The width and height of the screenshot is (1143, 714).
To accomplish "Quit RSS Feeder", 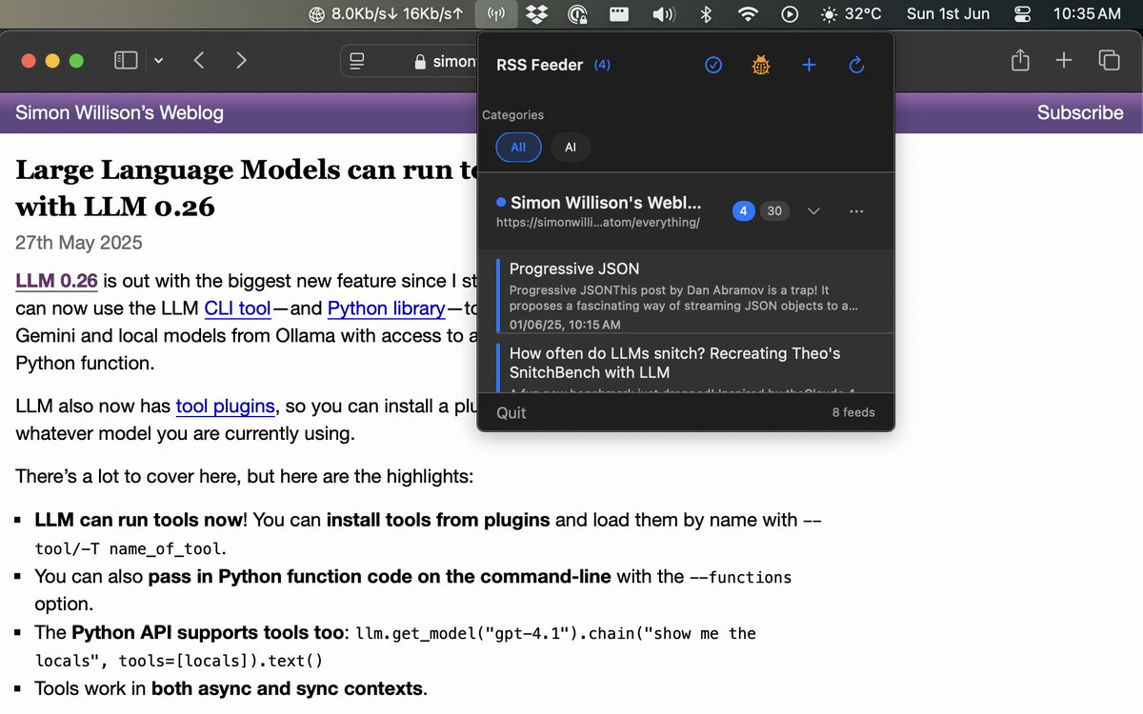I will click(x=511, y=412).
